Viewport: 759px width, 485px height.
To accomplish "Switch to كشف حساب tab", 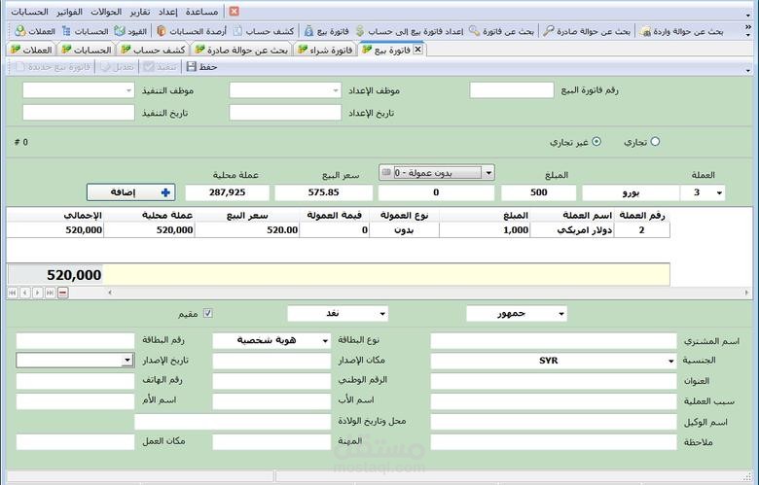I will (155, 50).
